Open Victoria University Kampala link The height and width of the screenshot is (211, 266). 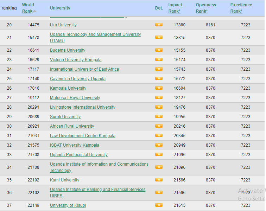(x=76, y=60)
